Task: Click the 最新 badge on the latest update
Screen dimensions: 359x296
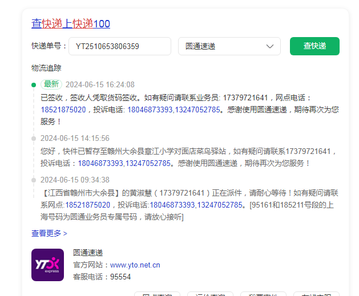Action: coord(51,84)
